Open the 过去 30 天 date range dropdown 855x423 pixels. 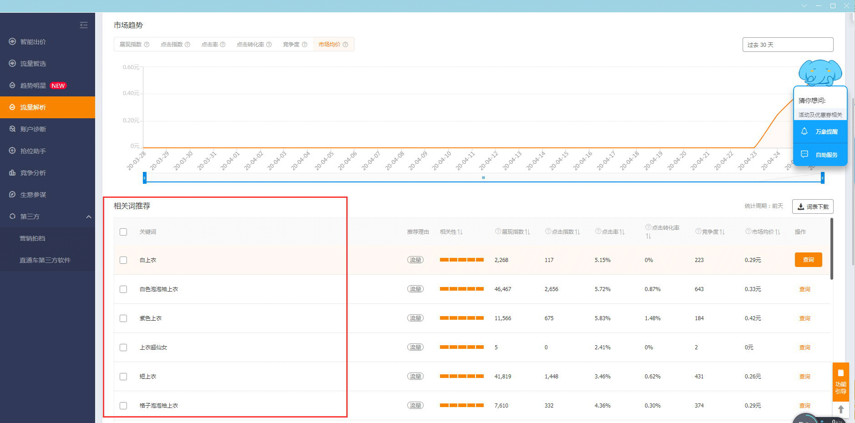pos(787,45)
